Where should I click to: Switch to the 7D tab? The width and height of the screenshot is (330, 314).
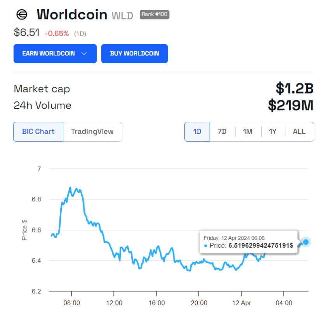(x=222, y=132)
